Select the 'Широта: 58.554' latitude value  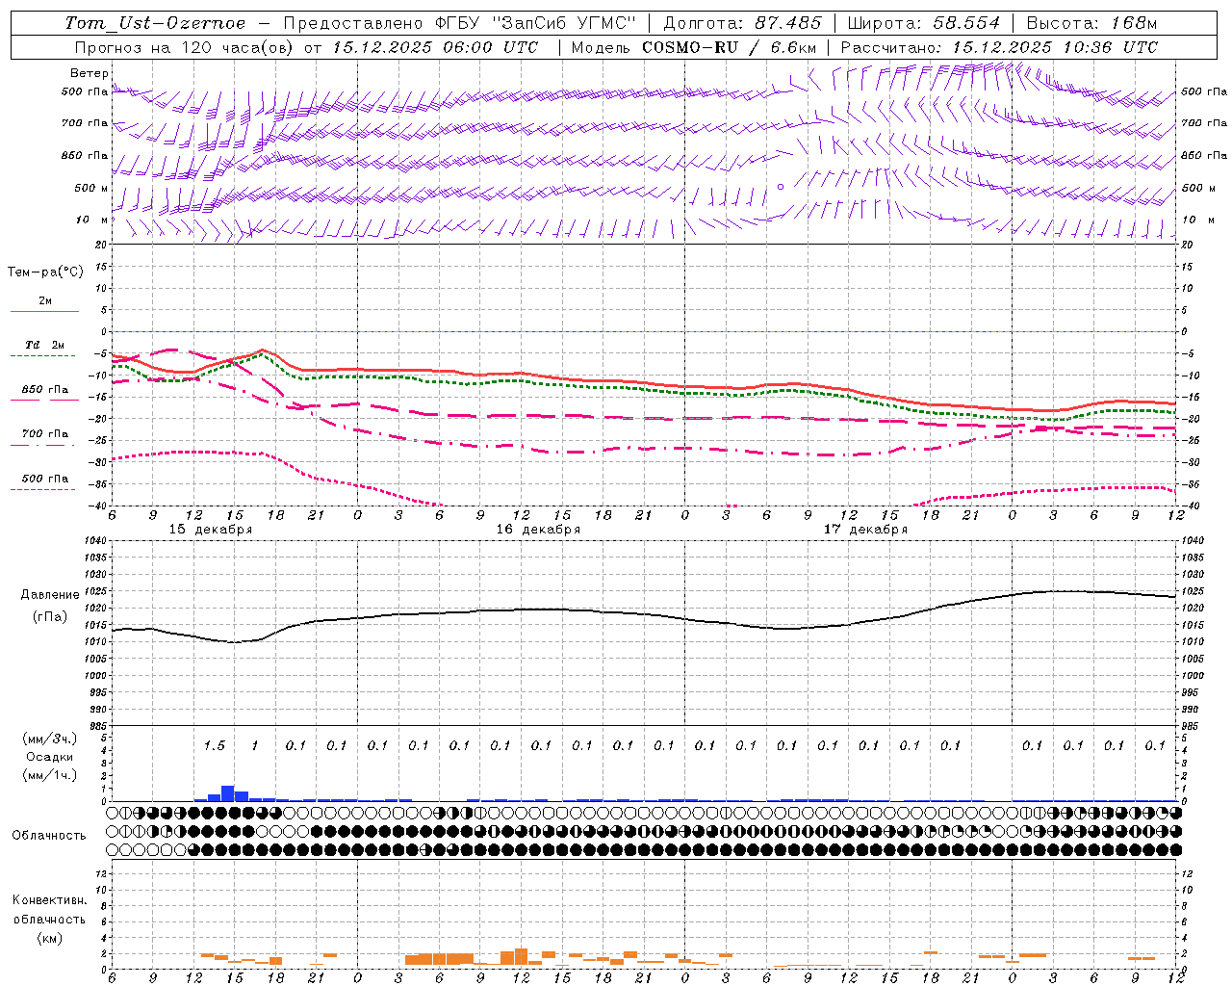point(924,23)
